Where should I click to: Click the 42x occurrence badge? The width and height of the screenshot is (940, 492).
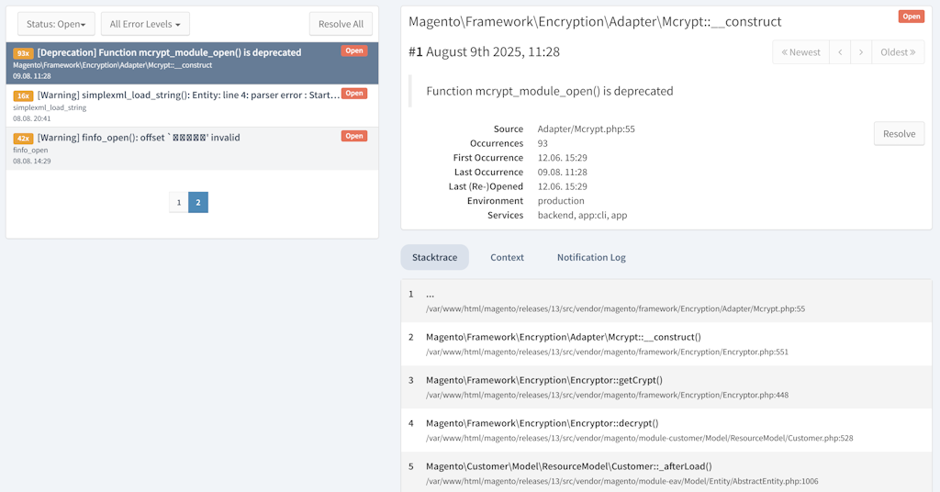tap(23, 139)
